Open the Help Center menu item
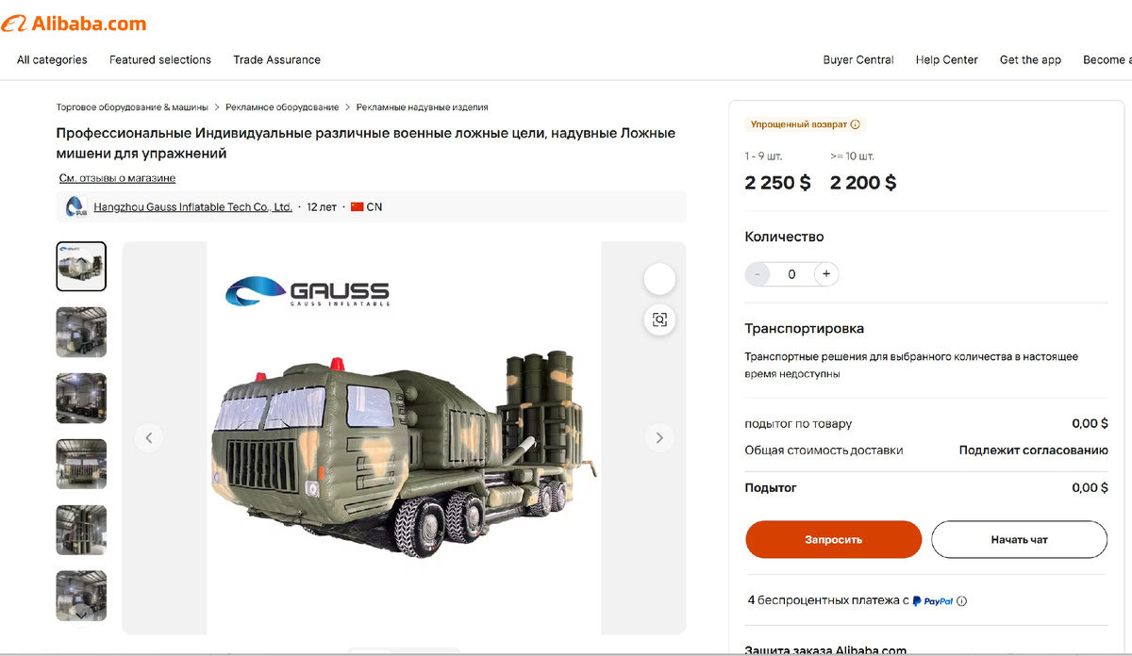The height and width of the screenshot is (656, 1132). click(x=947, y=59)
